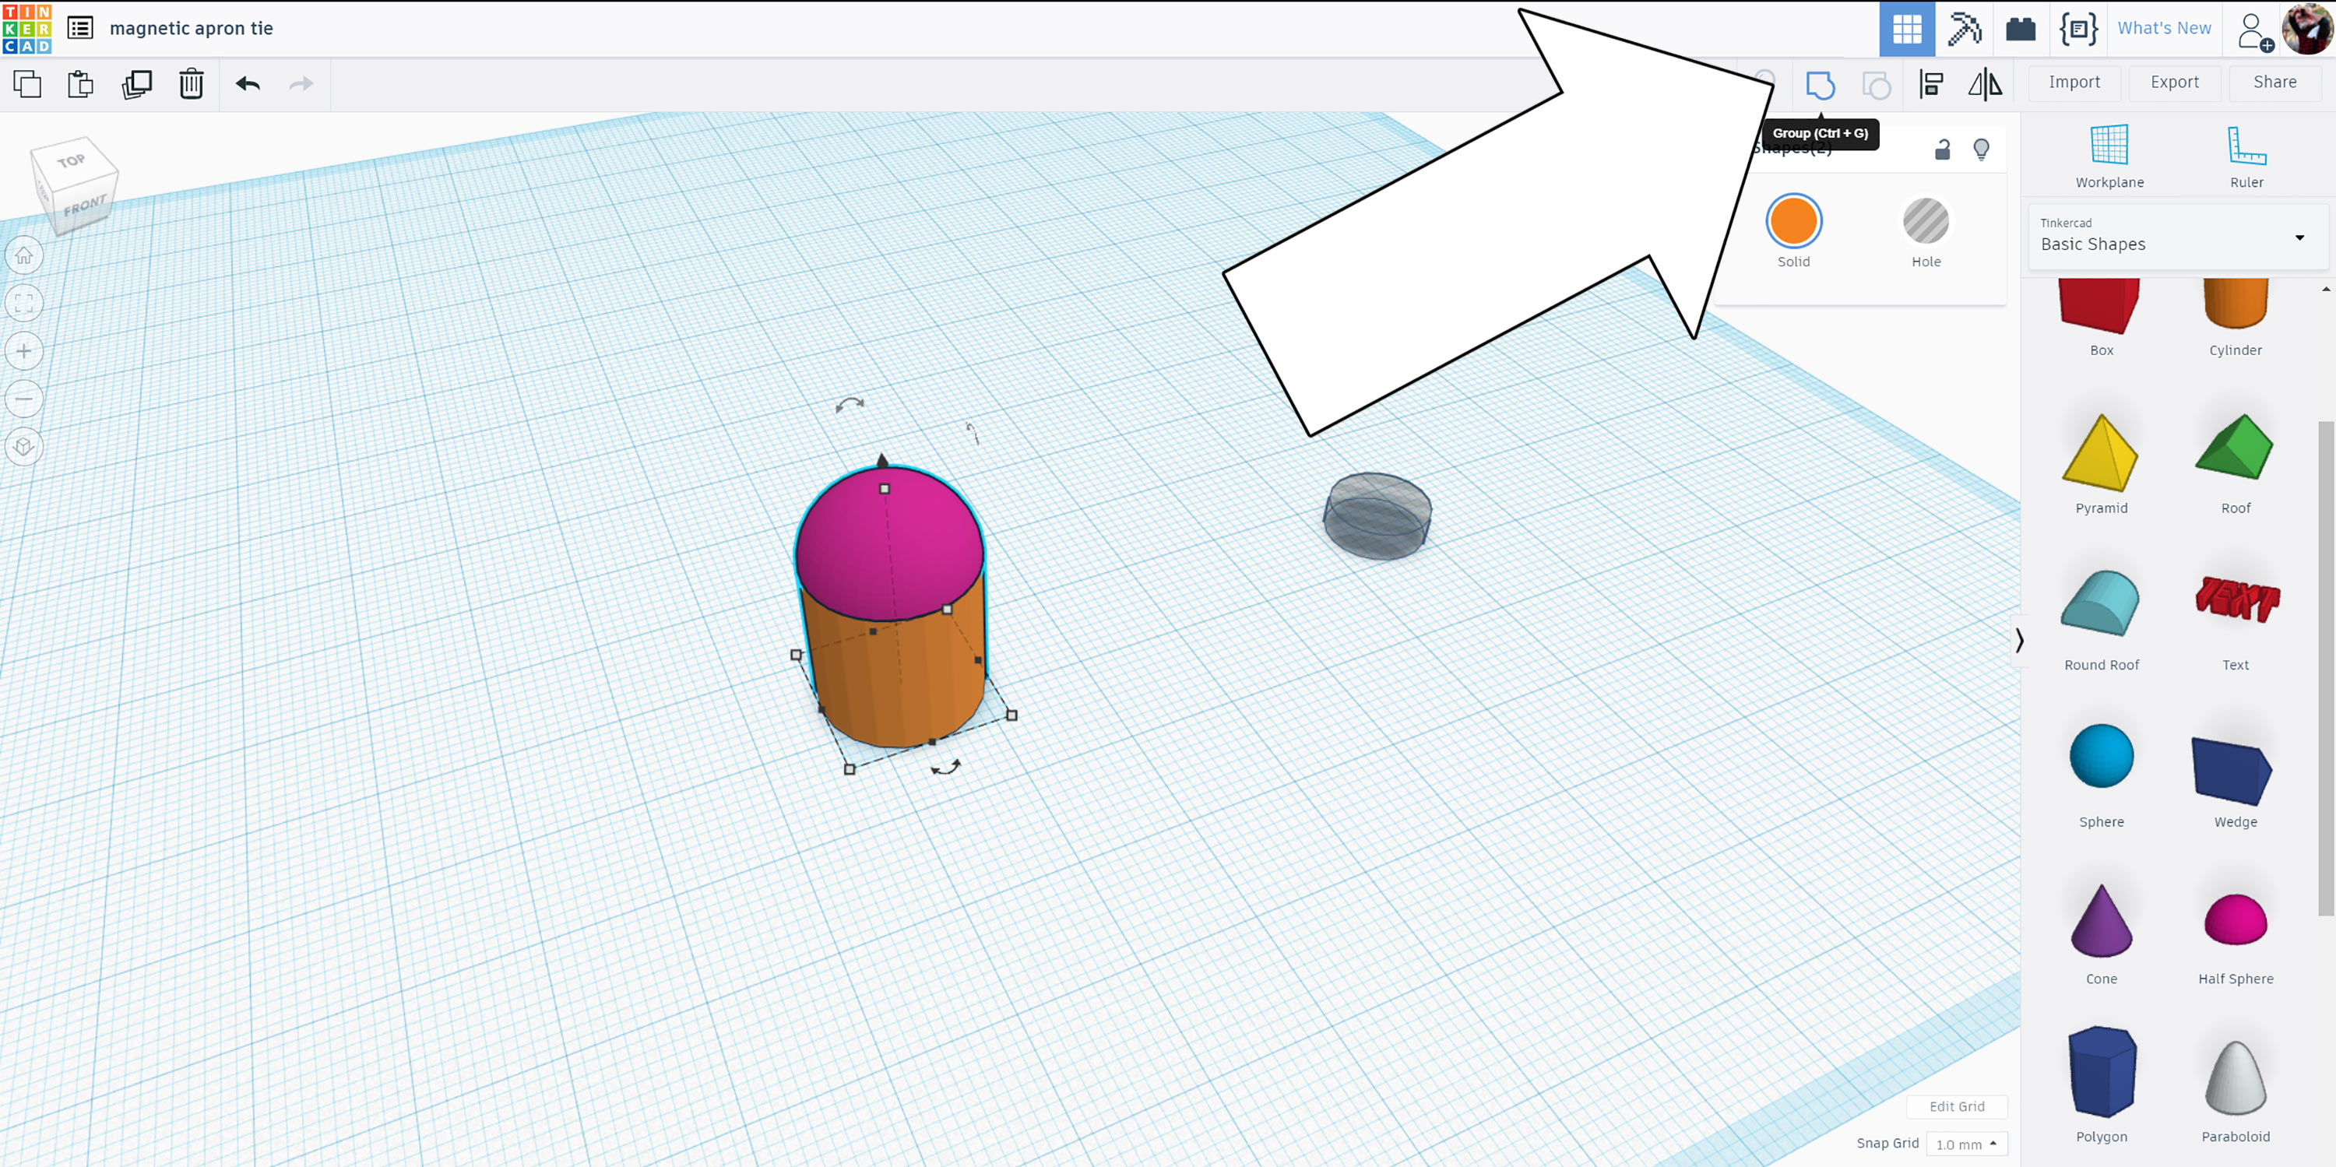Screen dimensions: 2336x1167
Task: Open the Basic Shapes dropdown
Action: (x=2177, y=236)
